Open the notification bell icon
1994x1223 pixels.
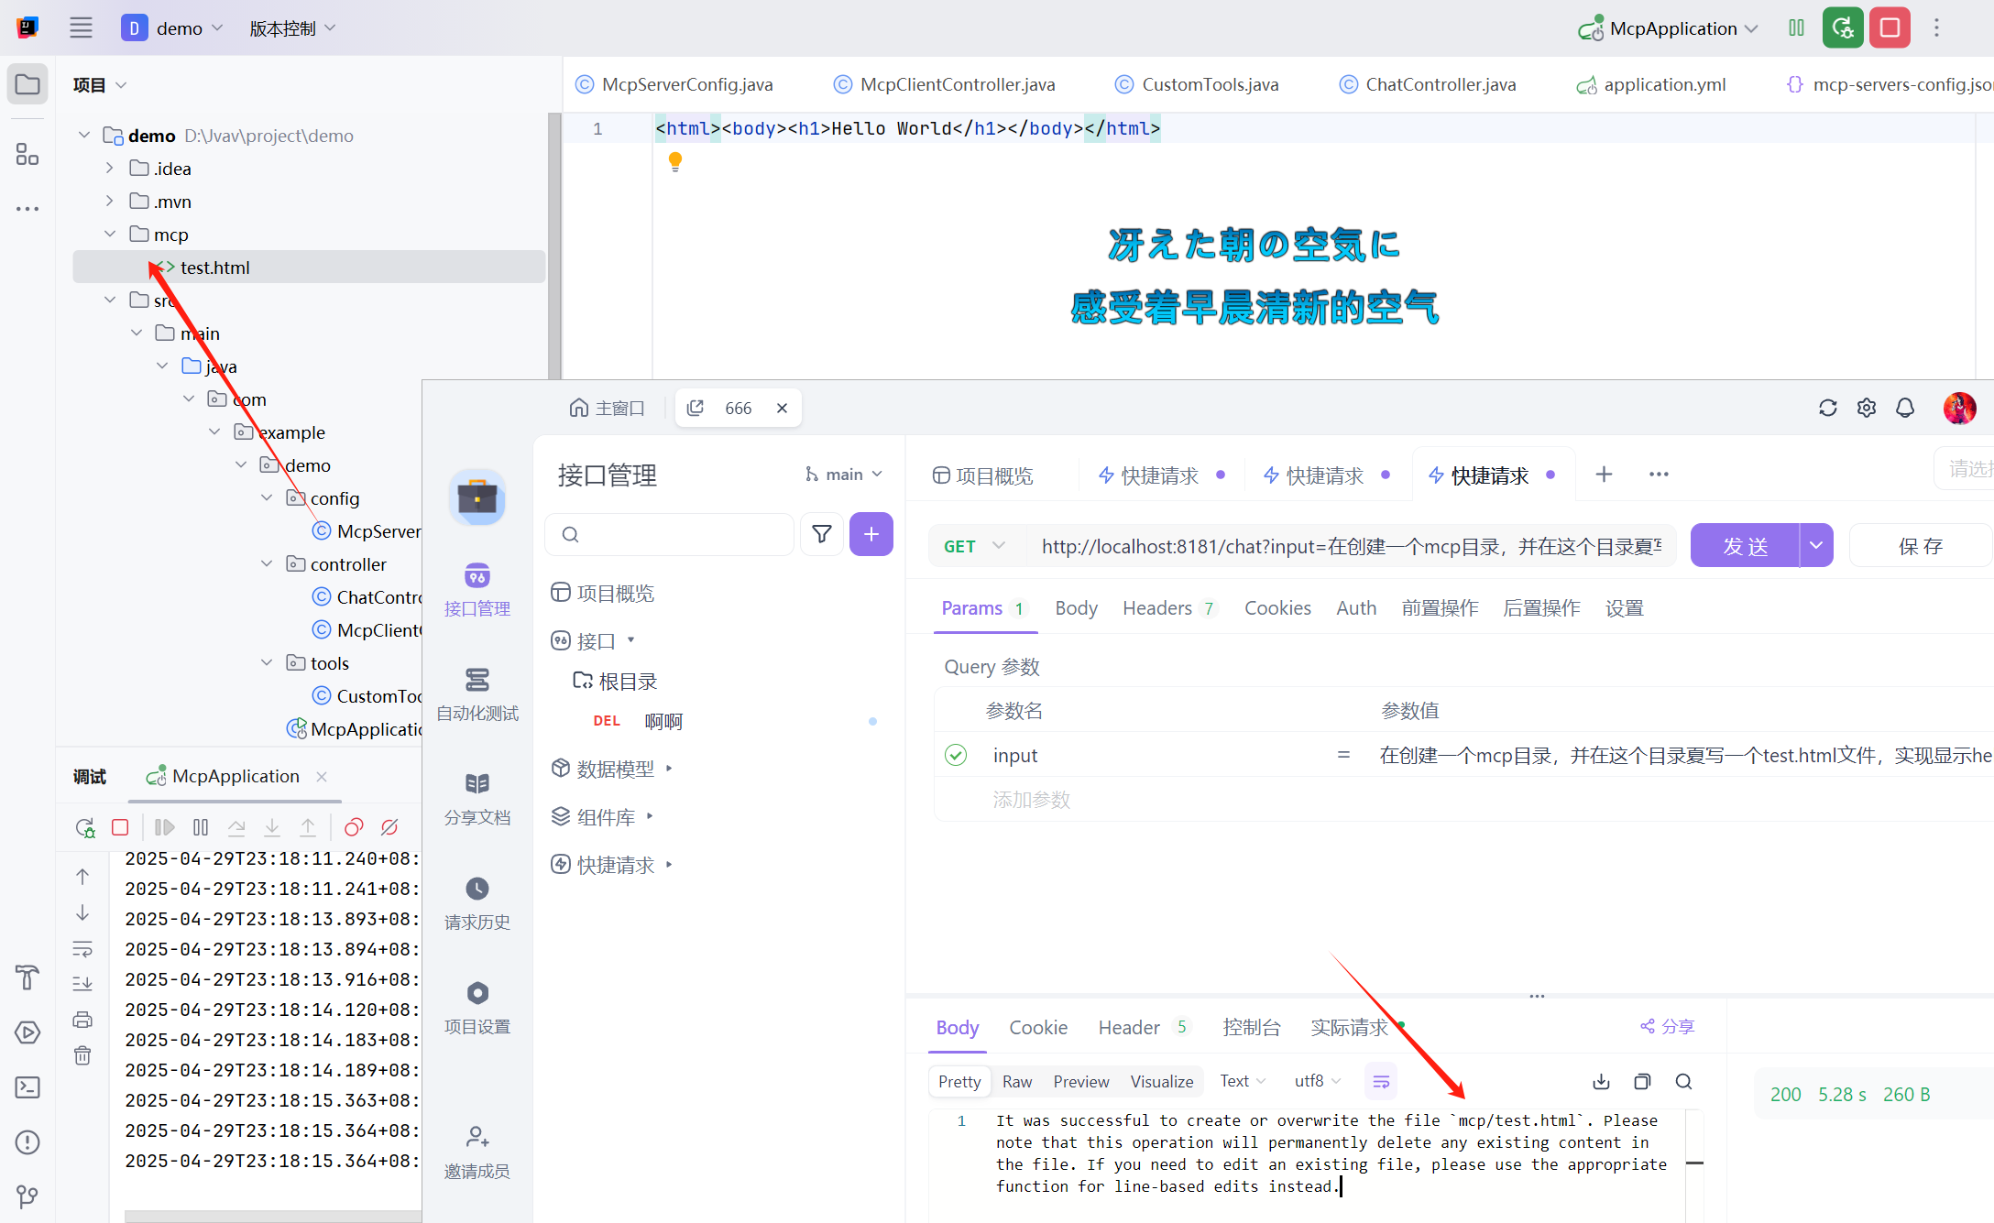point(1905,408)
